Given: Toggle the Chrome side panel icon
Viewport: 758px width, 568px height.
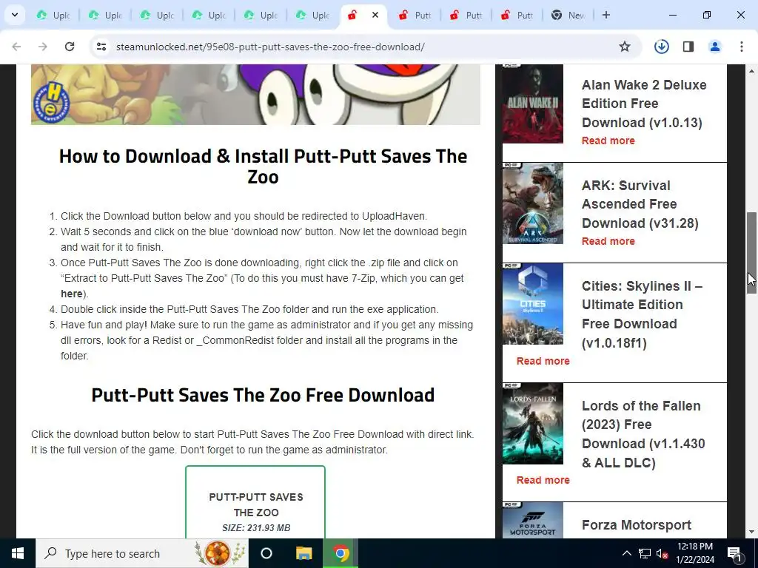Looking at the screenshot, I should tap(688, 47).
